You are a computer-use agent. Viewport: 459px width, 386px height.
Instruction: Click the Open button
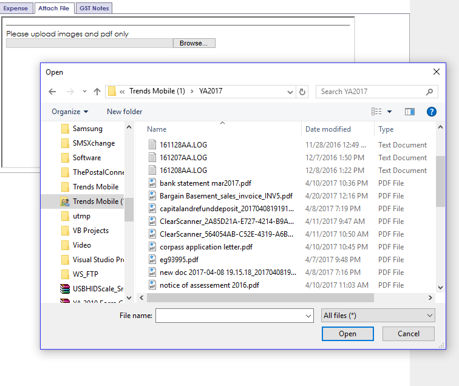(347, 334)
